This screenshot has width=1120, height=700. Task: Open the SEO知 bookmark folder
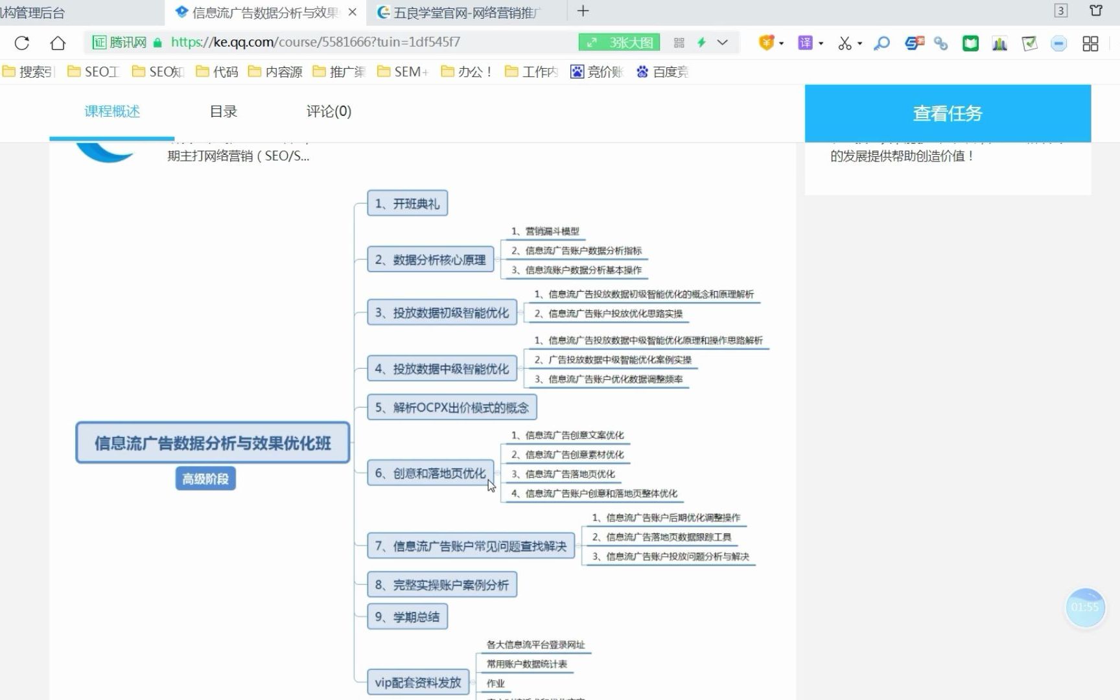(158, 71)
